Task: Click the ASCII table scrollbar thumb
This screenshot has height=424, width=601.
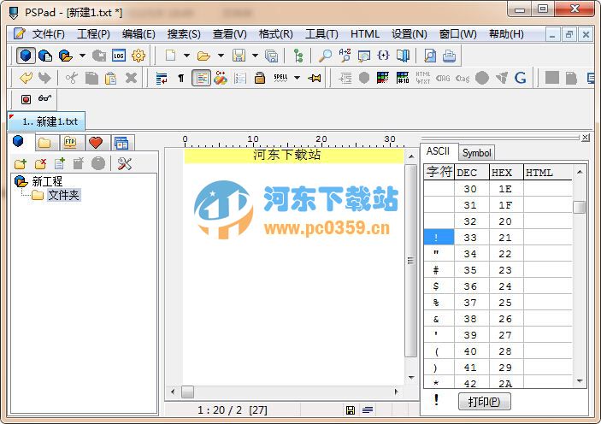Action: 579,208
